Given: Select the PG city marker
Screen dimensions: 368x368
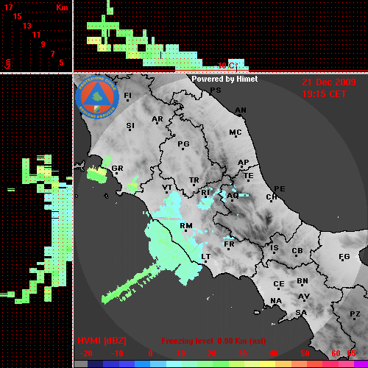Looking at the screenshot, I should click(183, 145).
